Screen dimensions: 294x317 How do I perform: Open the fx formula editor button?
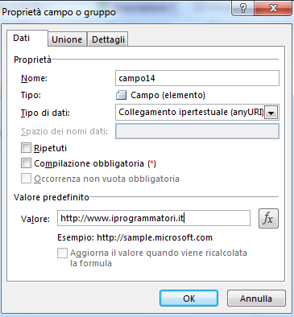click(268, 219)
